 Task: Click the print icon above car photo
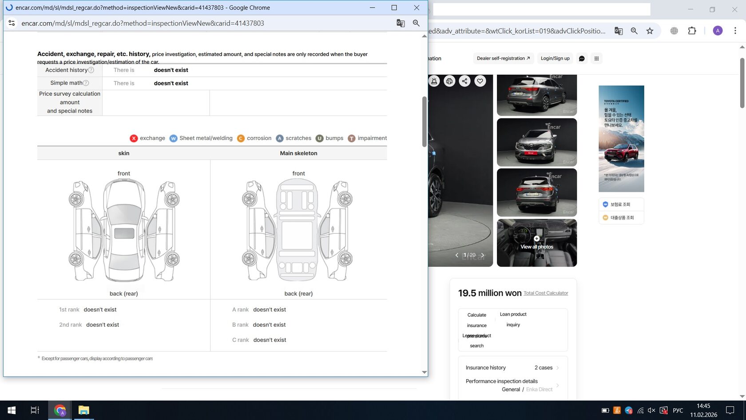(449, 81)
